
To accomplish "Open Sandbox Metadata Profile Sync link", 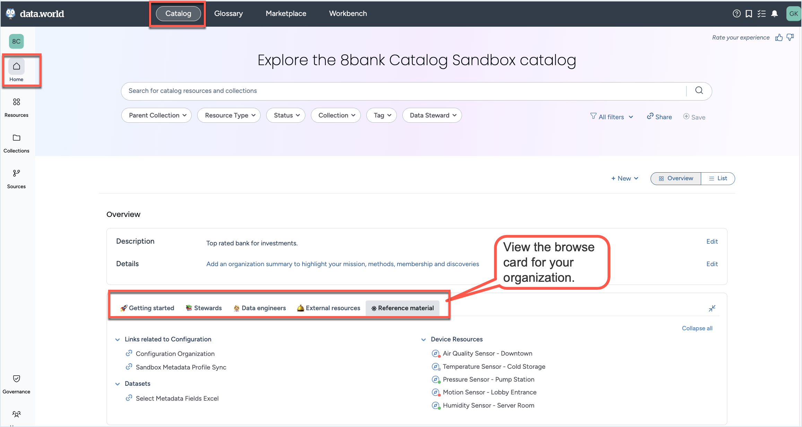I will tap(181, 367).
